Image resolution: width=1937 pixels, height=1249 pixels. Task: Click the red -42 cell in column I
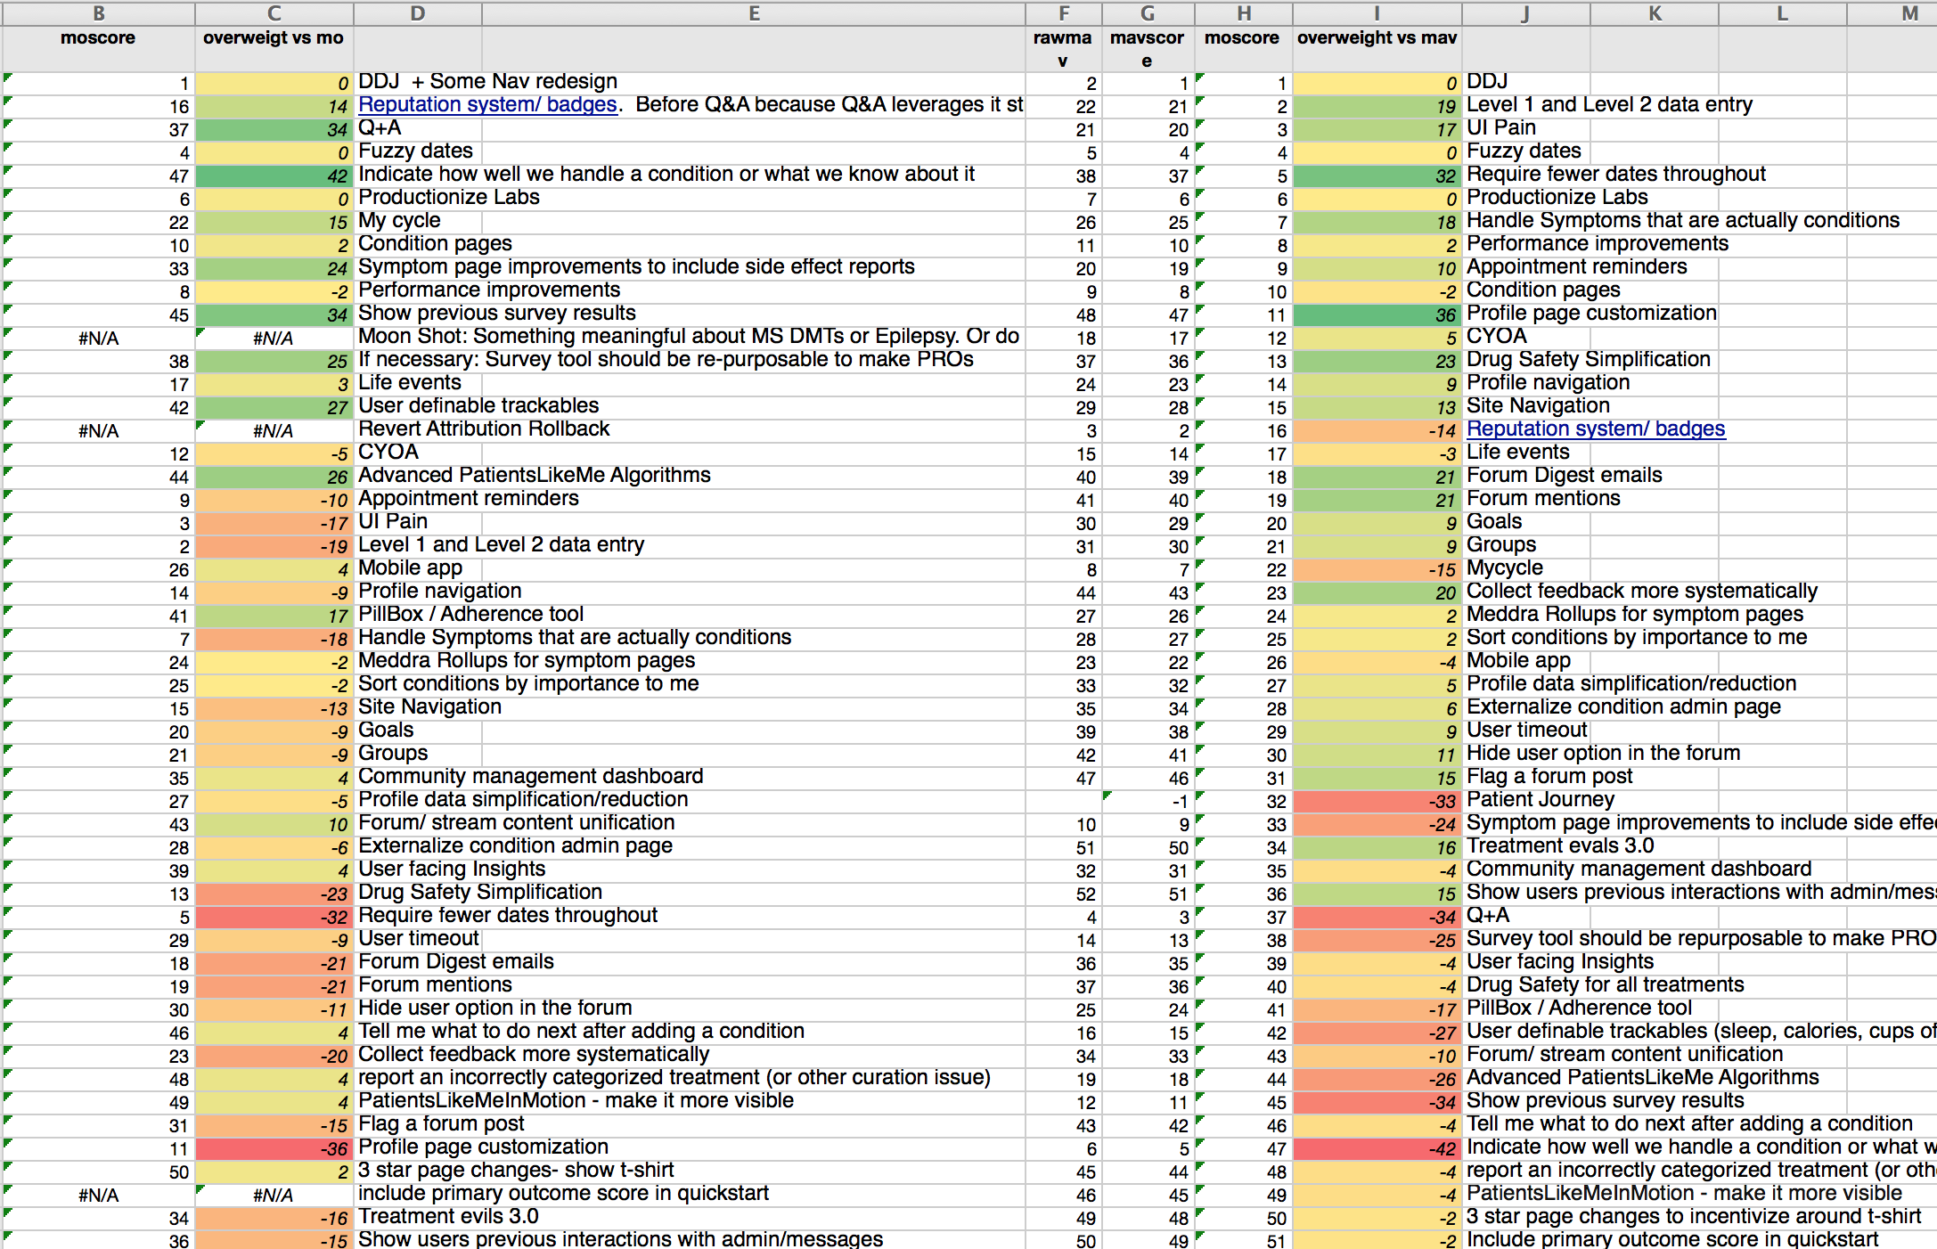pyautogui.click(x=1377, y=1147)
